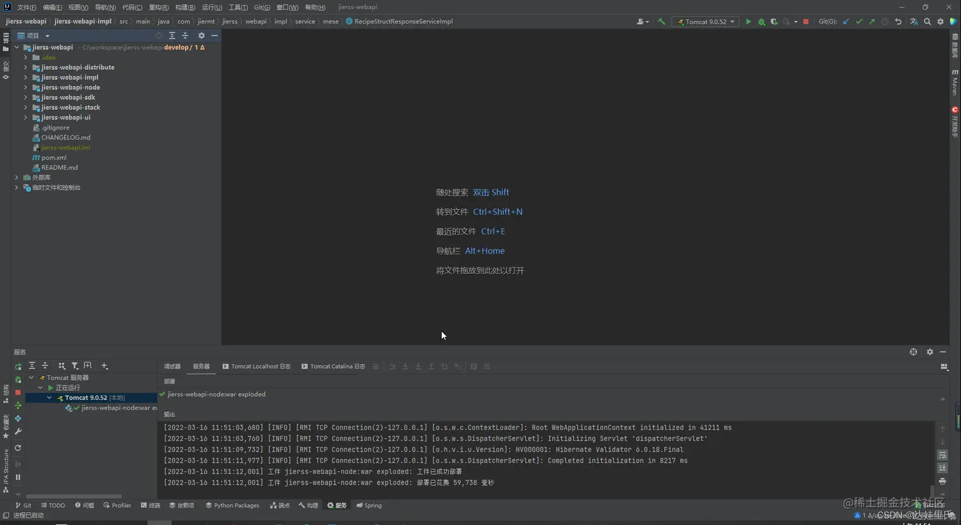This screenshot has height=525, width=961.
Task: Open IDE settings gear in main toolbar
Action: [941, 22]
